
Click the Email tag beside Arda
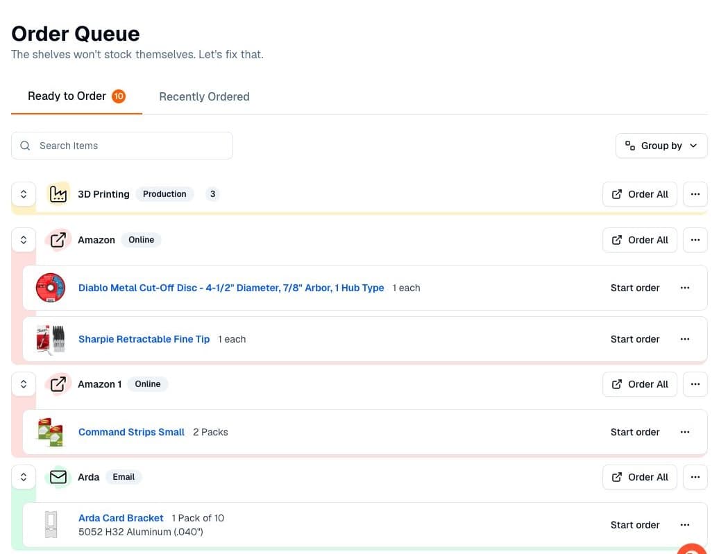[x=124, y=477]
